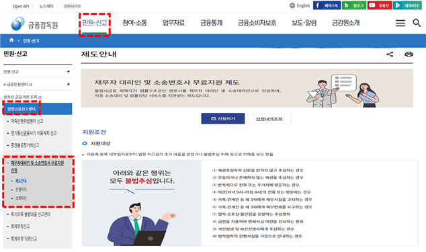Click the 금융감독원 logo
The image size is (426, 252).
(x=34, y=24)
